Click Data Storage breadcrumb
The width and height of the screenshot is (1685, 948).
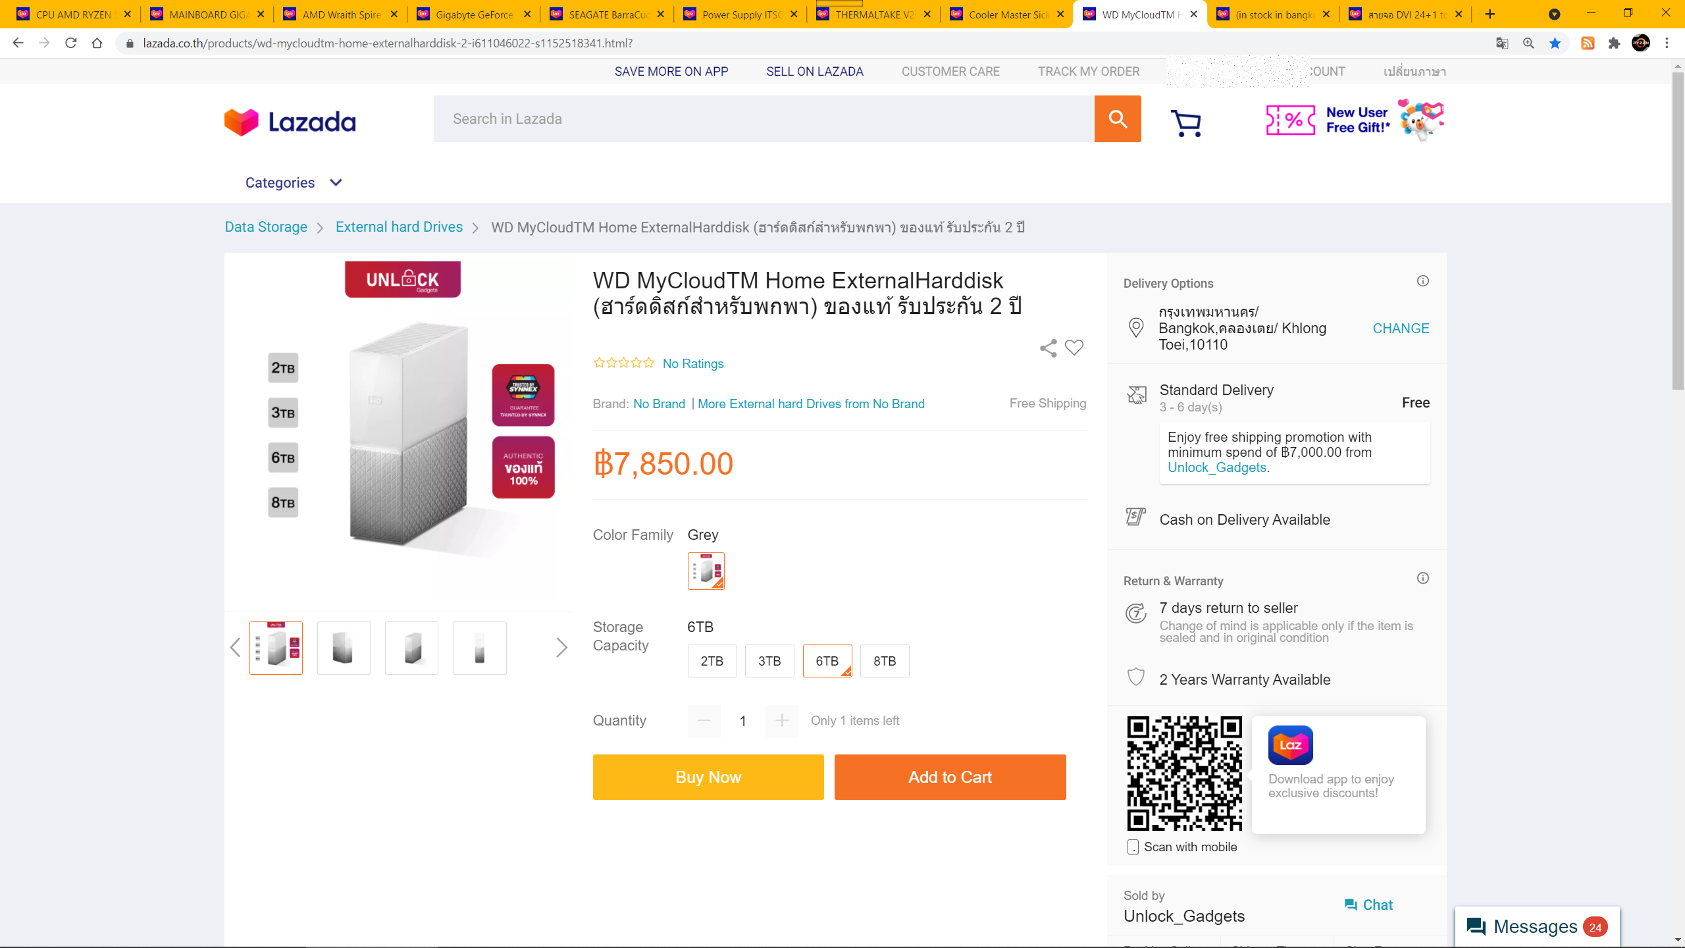pos(266,227)
